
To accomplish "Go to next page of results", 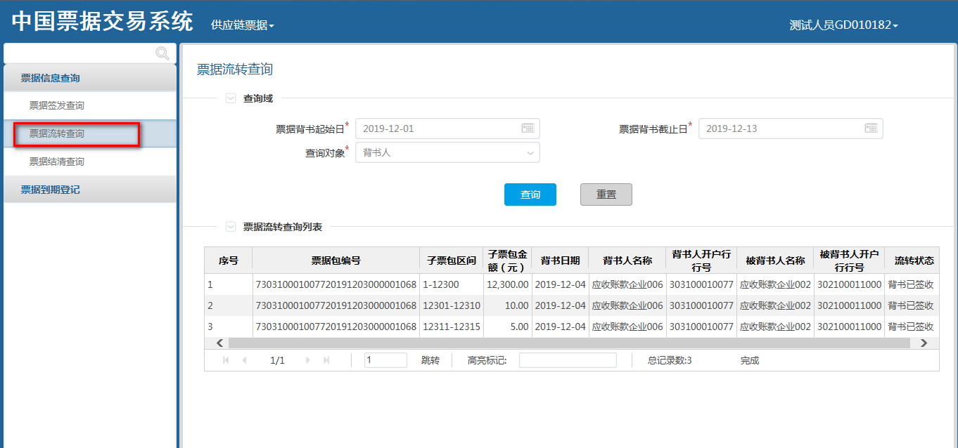I will pyautogui.click(x=308, y=360).
